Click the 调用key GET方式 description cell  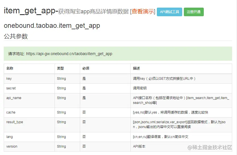tap(181, 79)
